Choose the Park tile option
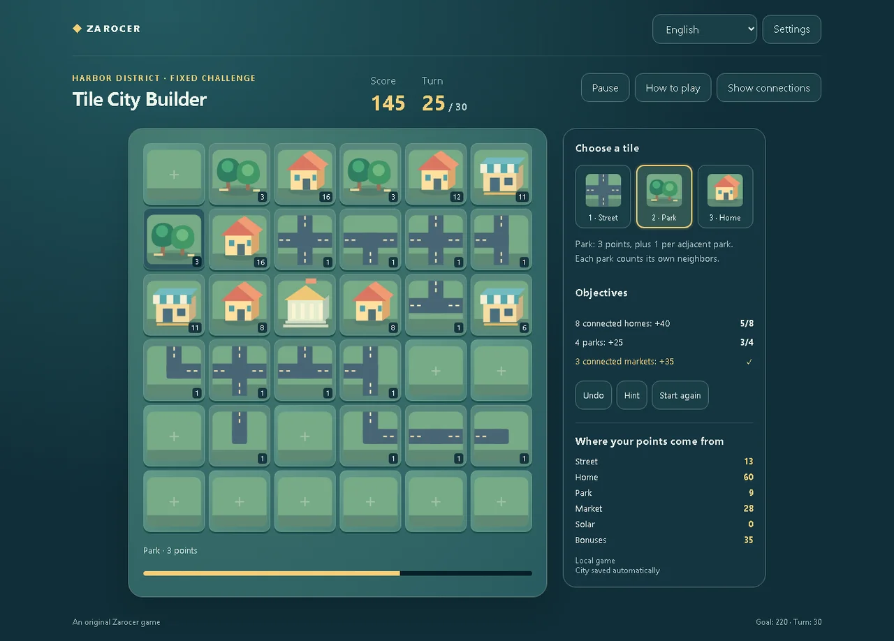The height and width of the screenshot is (641, 894). pos(664,196)
